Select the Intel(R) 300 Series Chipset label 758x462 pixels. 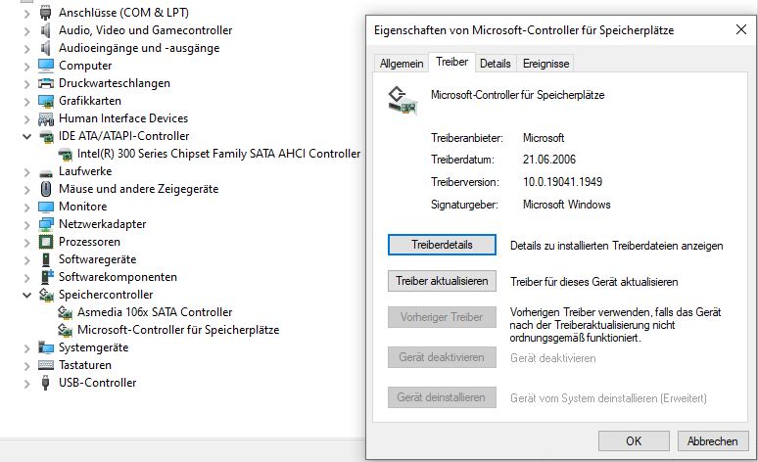[x=219, y=154]
